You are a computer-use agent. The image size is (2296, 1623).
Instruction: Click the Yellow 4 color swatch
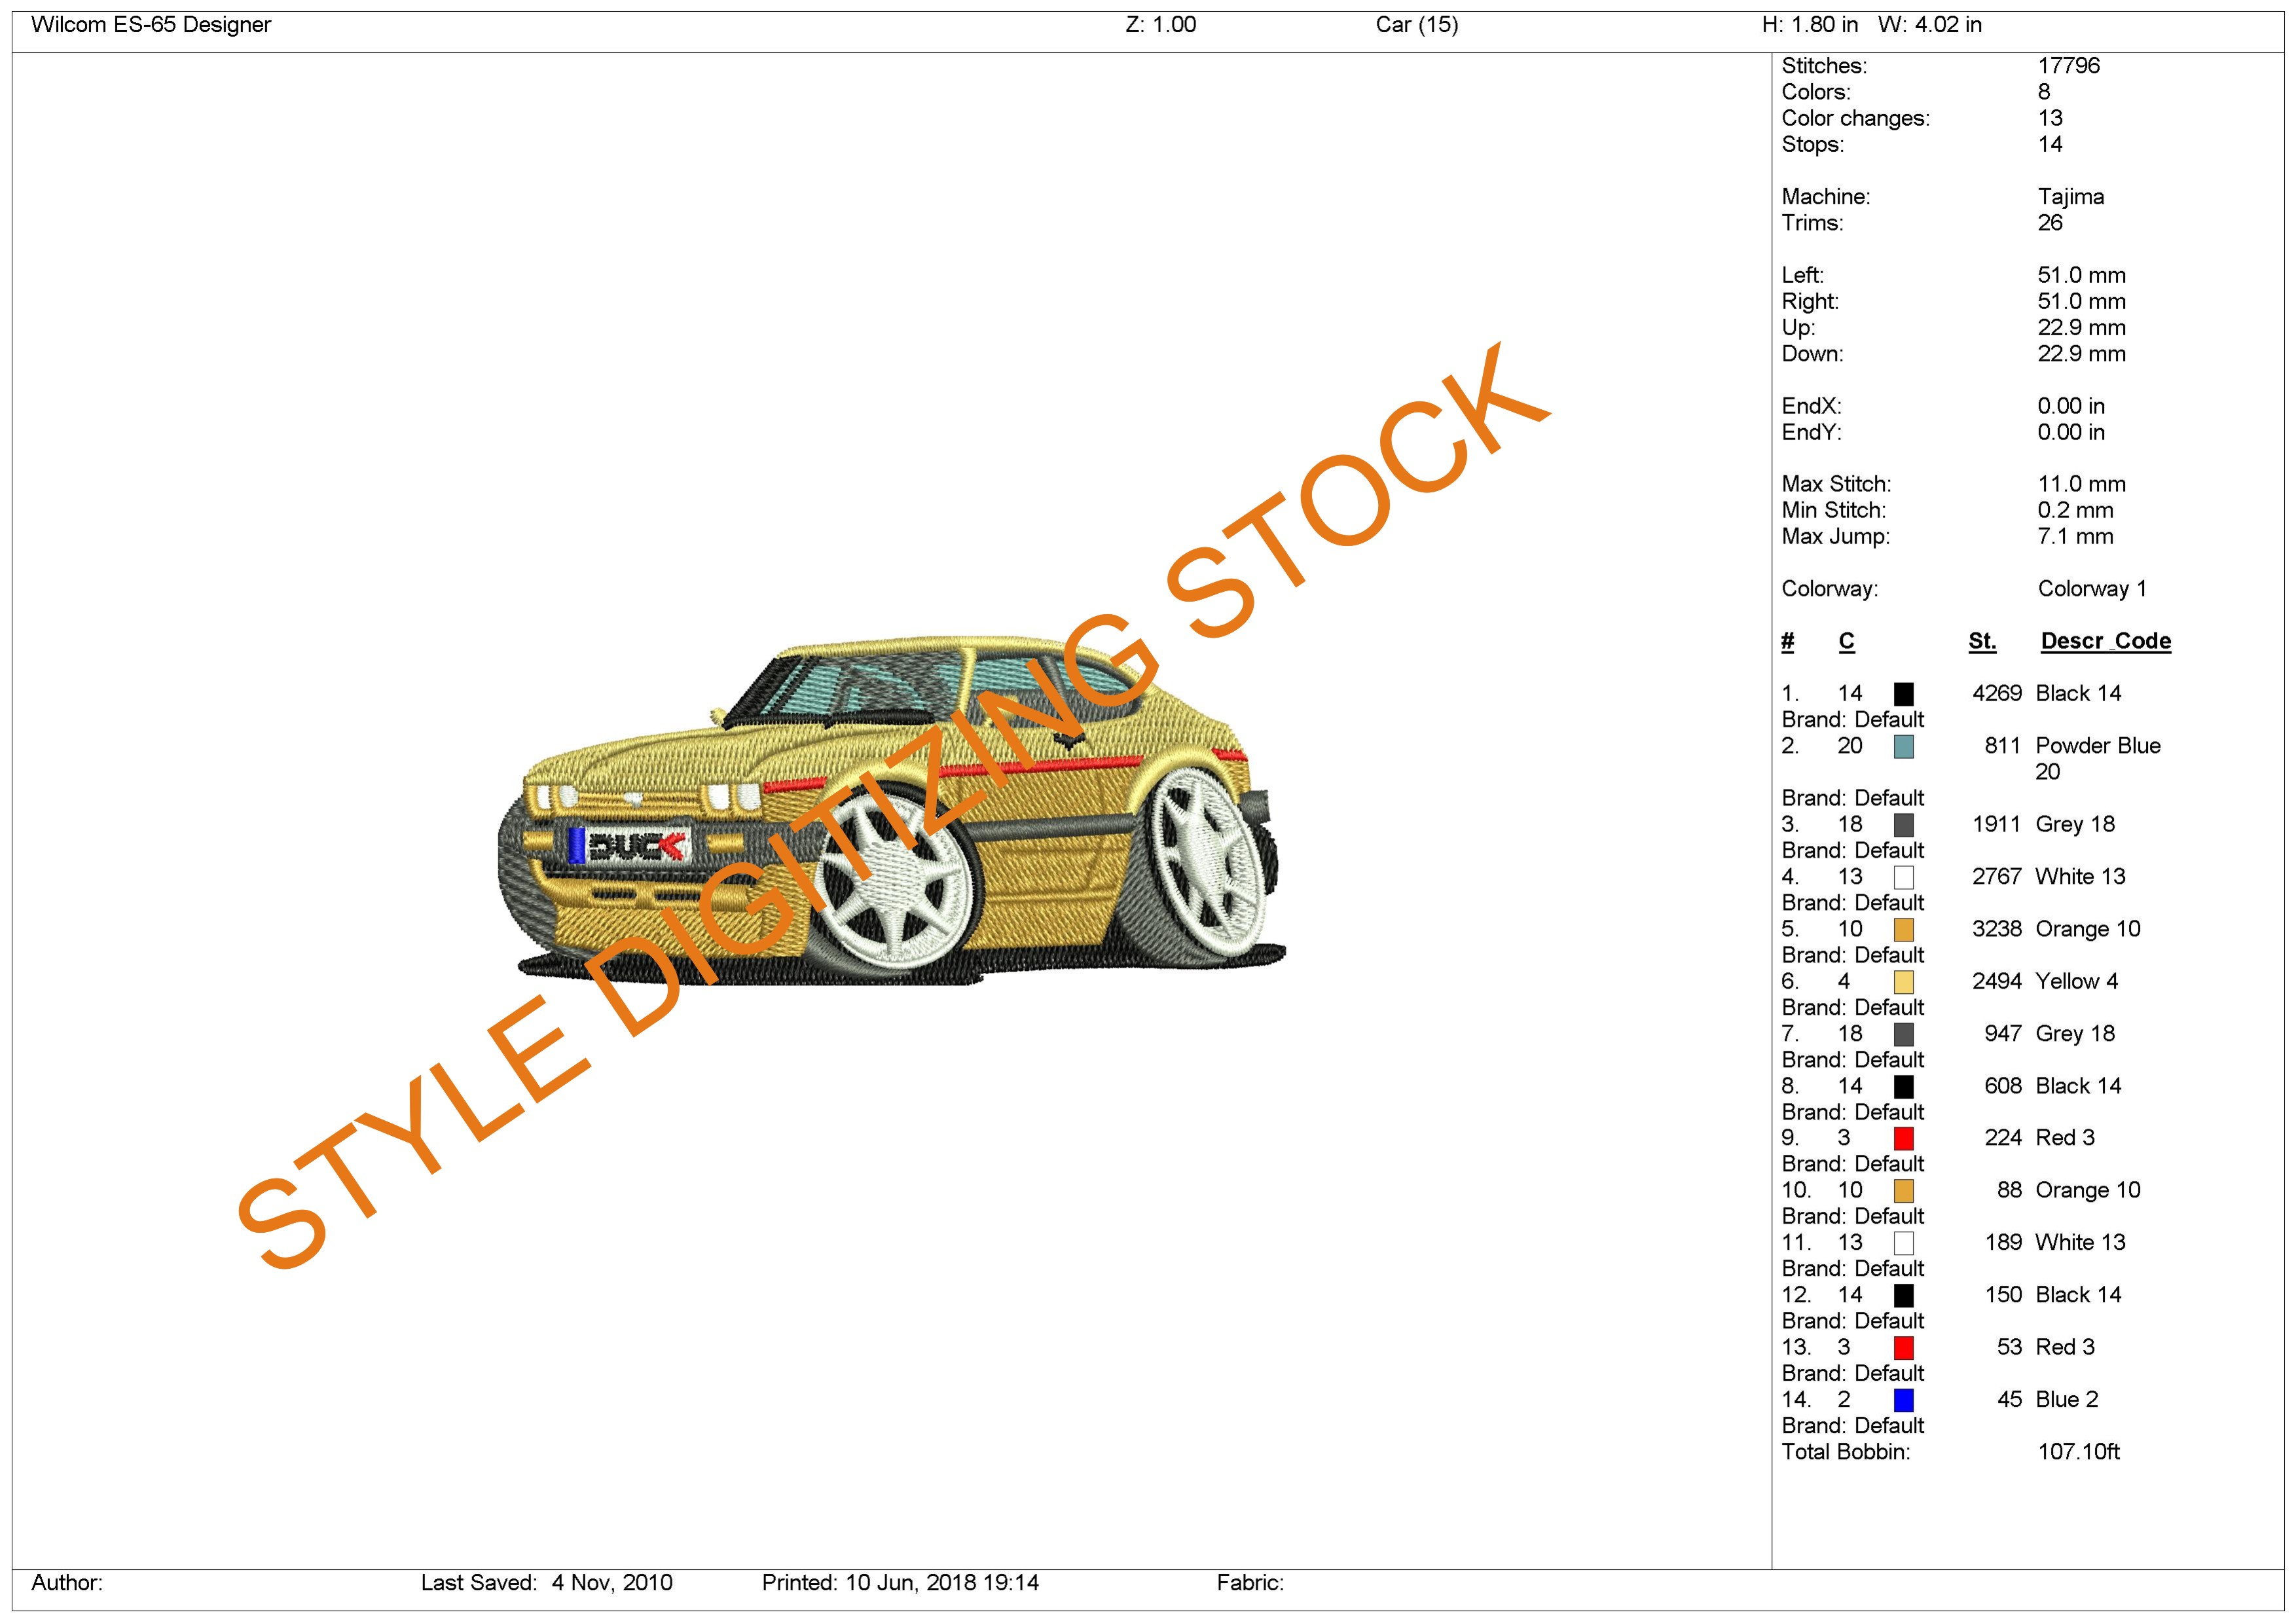coord(1903,982)
